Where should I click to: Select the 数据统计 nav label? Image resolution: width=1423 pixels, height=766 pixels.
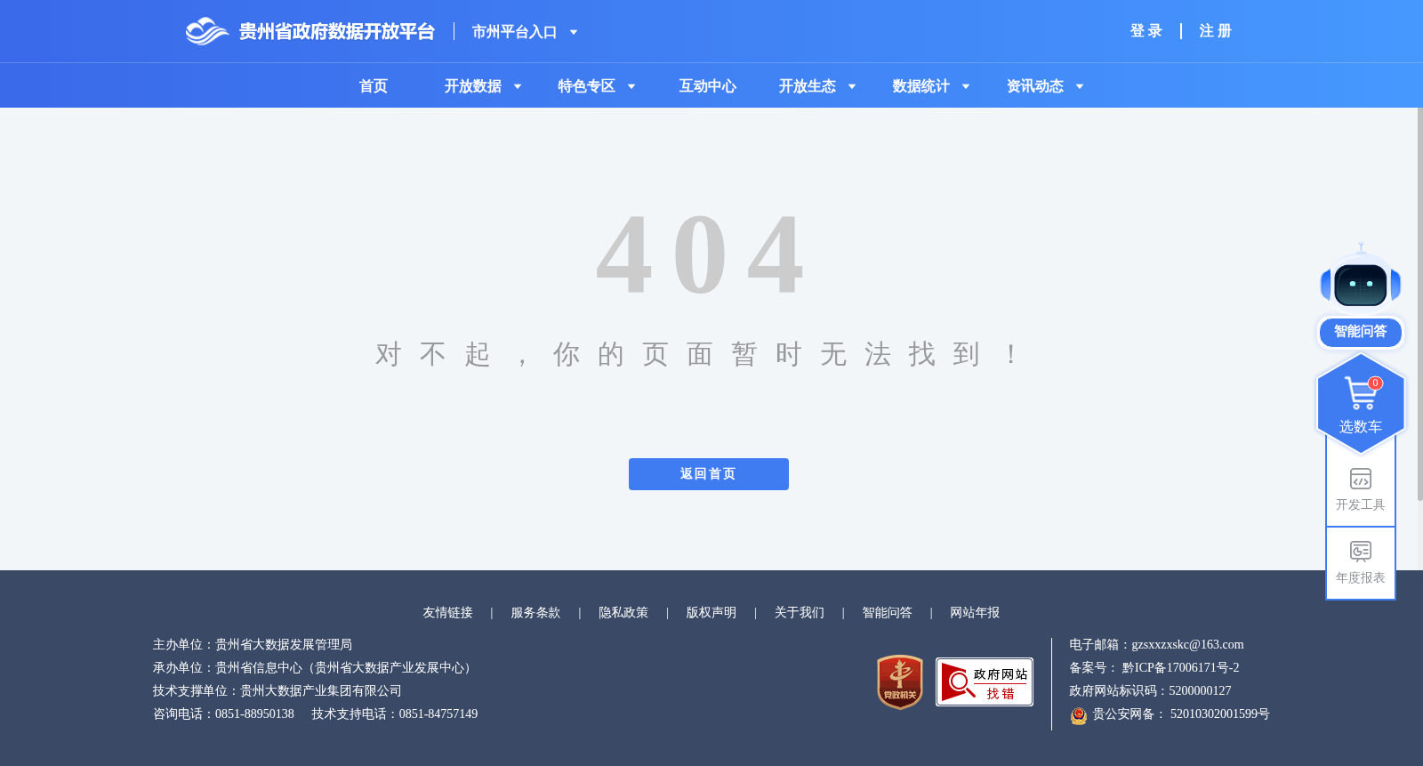point(921,86)
